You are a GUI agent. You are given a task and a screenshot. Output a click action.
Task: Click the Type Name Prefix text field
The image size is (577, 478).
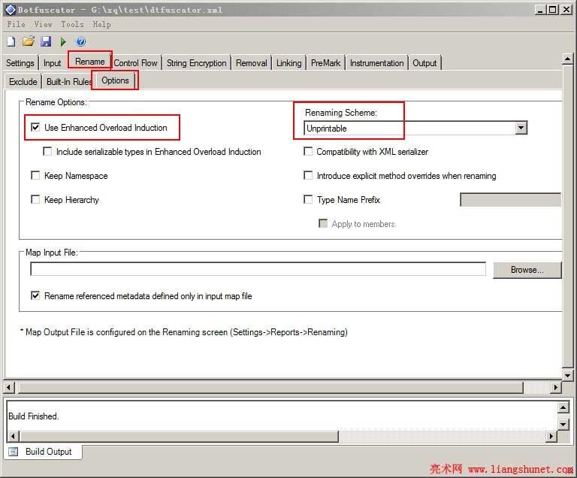(511, 200)
